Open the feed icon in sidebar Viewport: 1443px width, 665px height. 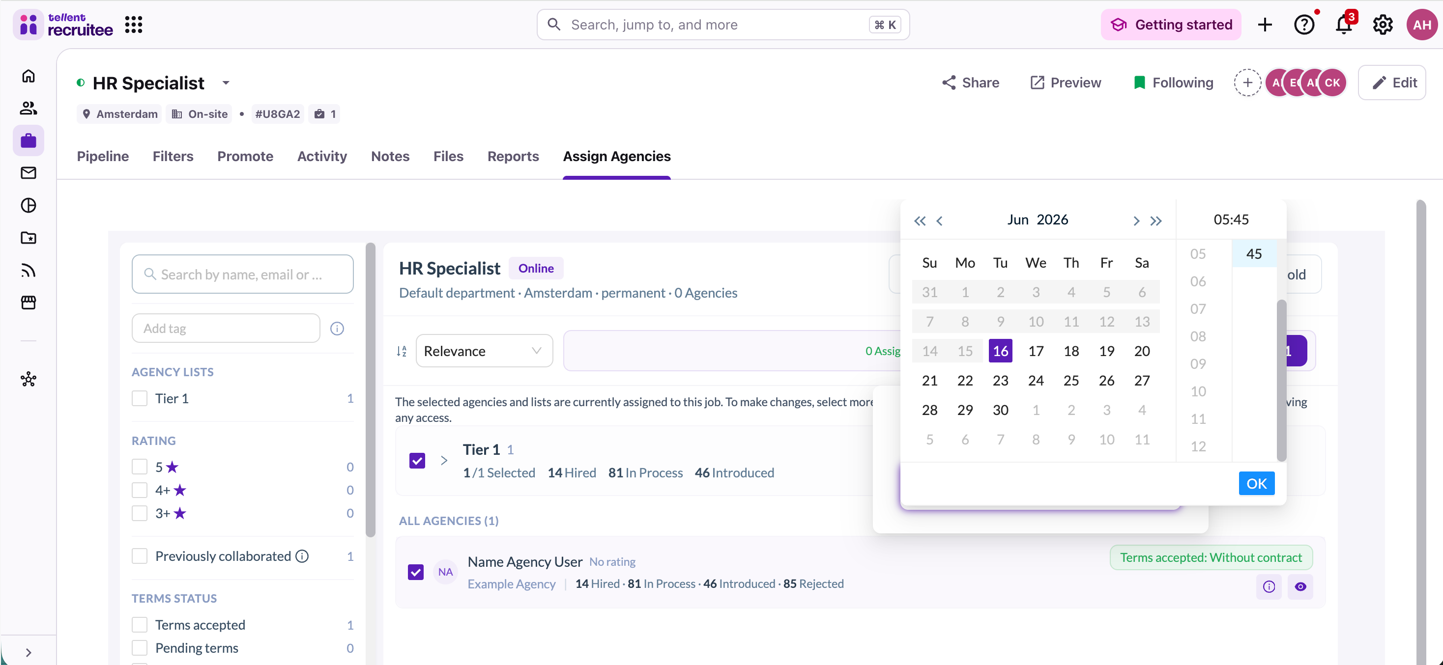[29, 271]
